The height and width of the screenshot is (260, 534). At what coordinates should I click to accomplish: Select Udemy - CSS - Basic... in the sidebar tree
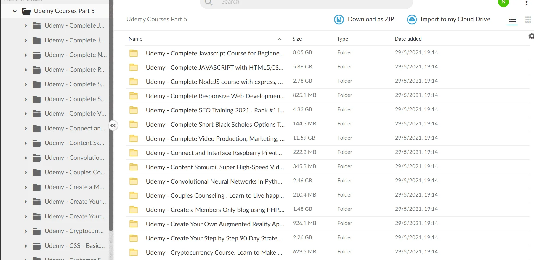tap(74, 246)
